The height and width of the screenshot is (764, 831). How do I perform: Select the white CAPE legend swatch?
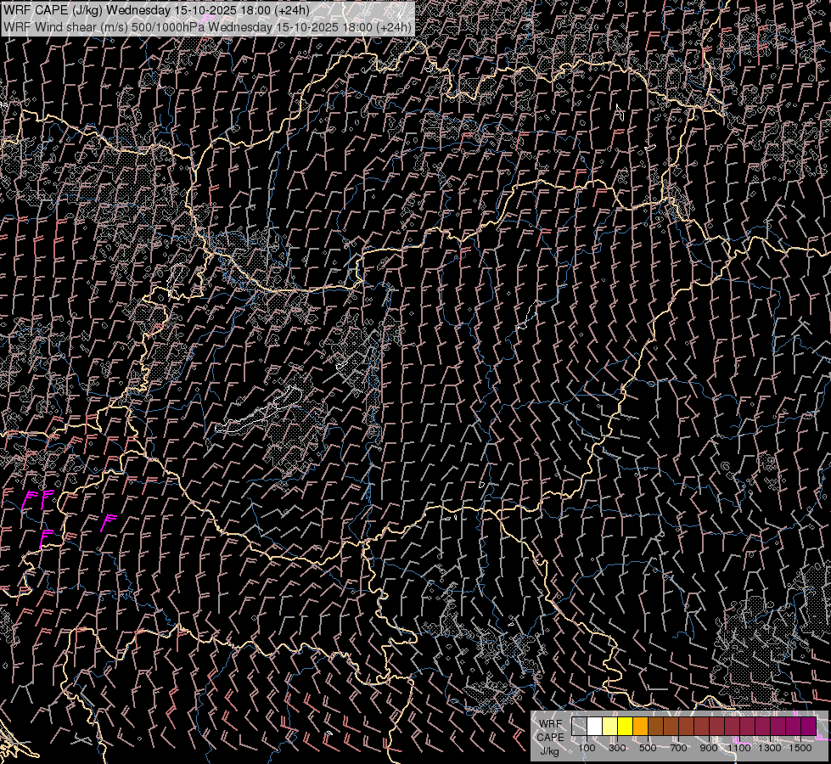pos(595,727)
